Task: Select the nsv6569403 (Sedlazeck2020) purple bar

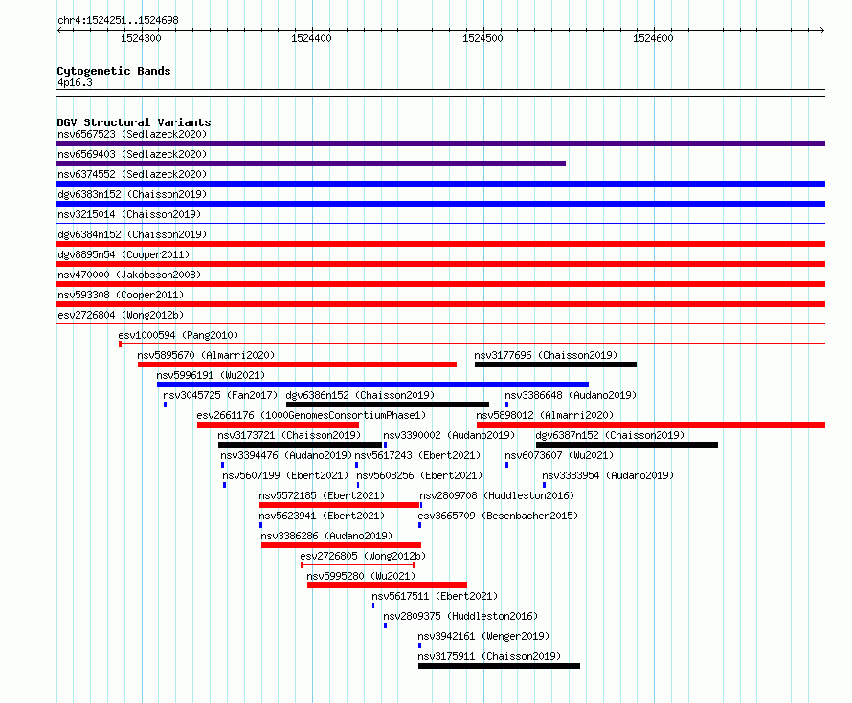Action: [311, 164]
